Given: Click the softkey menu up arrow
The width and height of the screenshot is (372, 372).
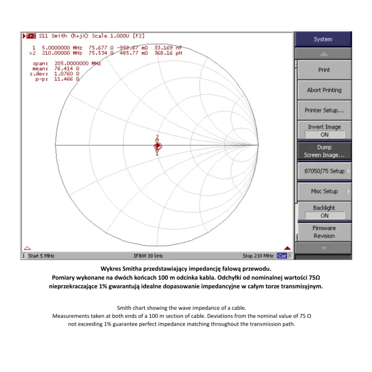Looking at the screenshot, I should tap(323, 54).
